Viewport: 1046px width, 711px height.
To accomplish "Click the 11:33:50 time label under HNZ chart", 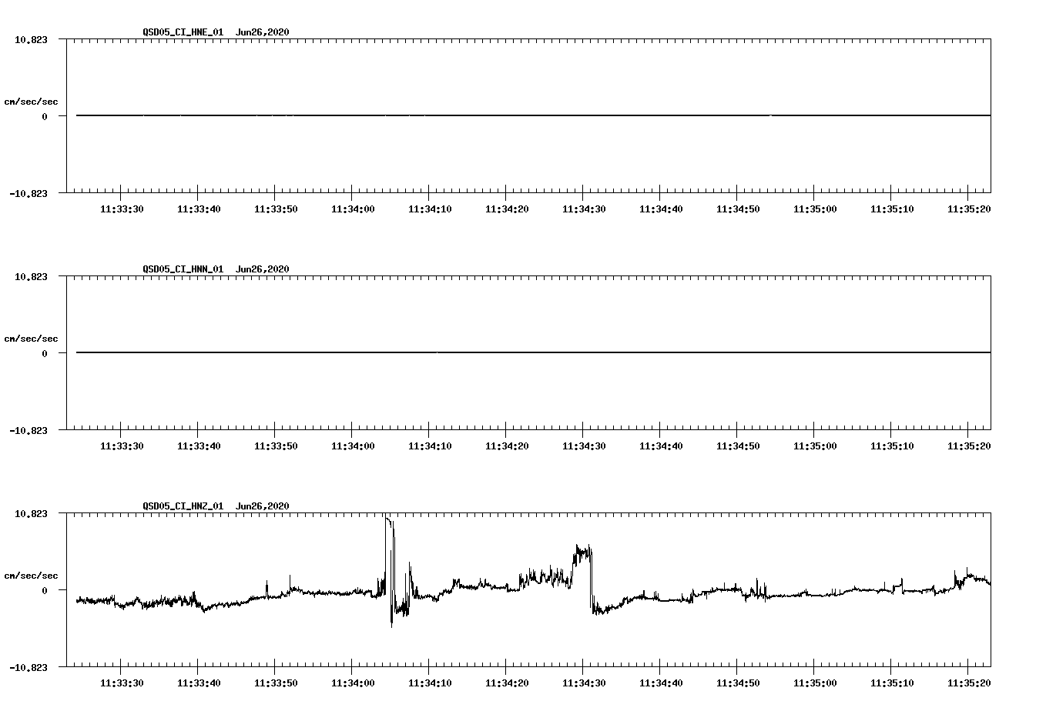I will point(276,683).
